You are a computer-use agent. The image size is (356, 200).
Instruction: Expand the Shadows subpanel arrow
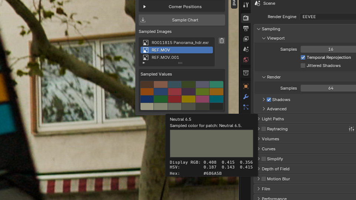(264, 100)
